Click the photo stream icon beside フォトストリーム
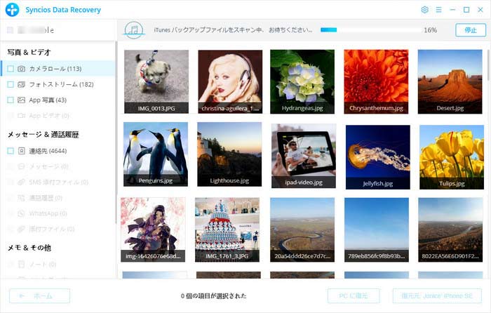The image size is (491, 313). [21, 84]
